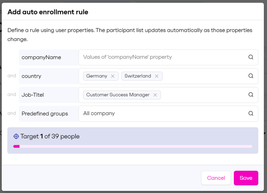Click the target icon beside people count
267x193 pixels.
(16, 137)
